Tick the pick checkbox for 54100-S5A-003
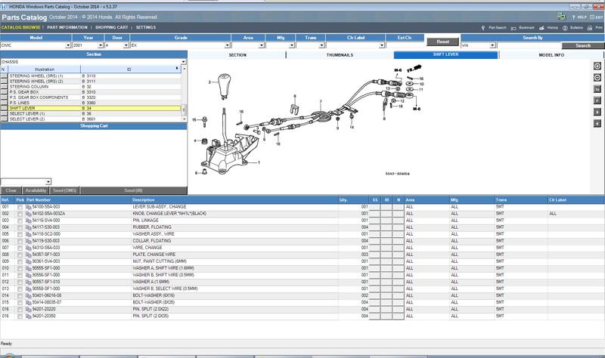The image size is (605, 358). [20, 208]
